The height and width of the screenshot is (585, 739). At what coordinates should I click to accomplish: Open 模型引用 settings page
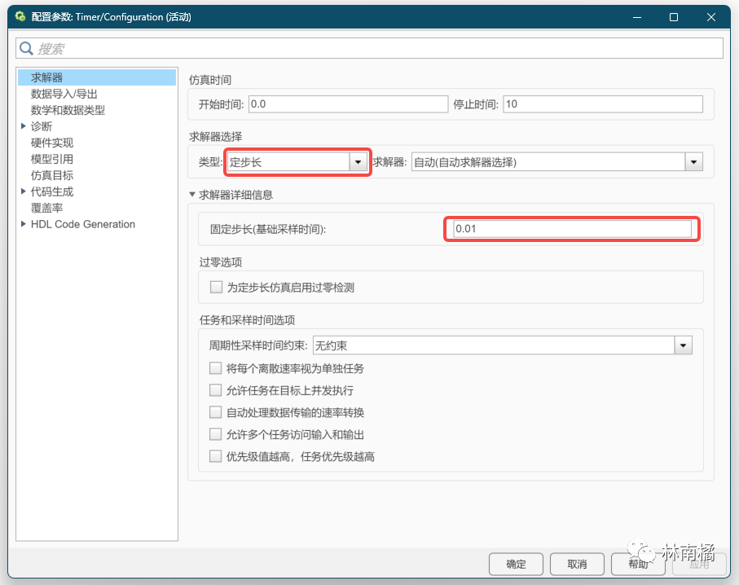[x=52, y=159]
